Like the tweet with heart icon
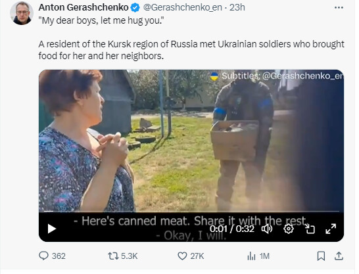Image resolution: width=359 pixels, height=274 pixels. (x=182, y=256)
